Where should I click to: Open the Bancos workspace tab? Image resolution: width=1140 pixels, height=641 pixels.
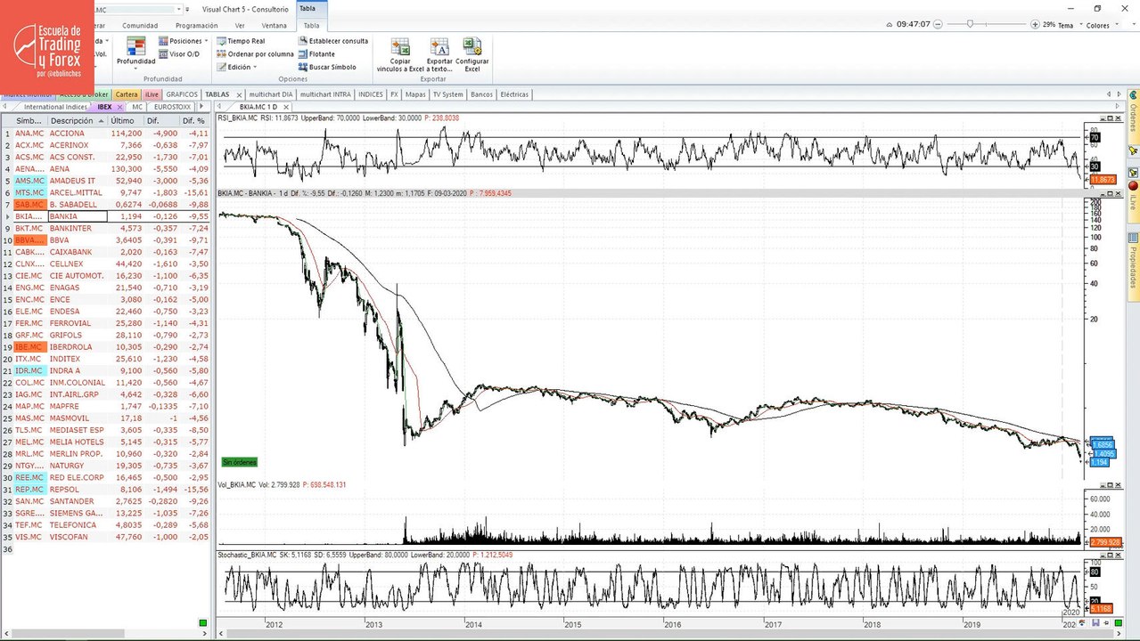tap(481, 94)
